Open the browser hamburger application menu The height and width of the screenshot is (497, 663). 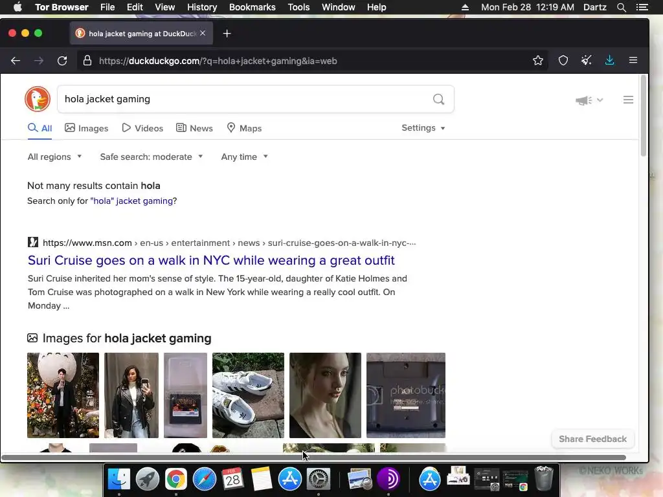click(x=633, y=60)
